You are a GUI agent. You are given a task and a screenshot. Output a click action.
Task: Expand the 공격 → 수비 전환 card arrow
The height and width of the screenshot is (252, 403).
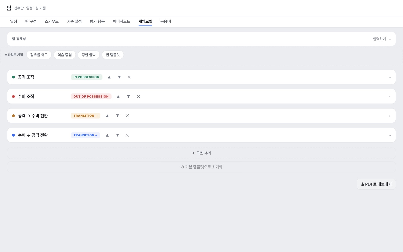click(x=390, y=116)
